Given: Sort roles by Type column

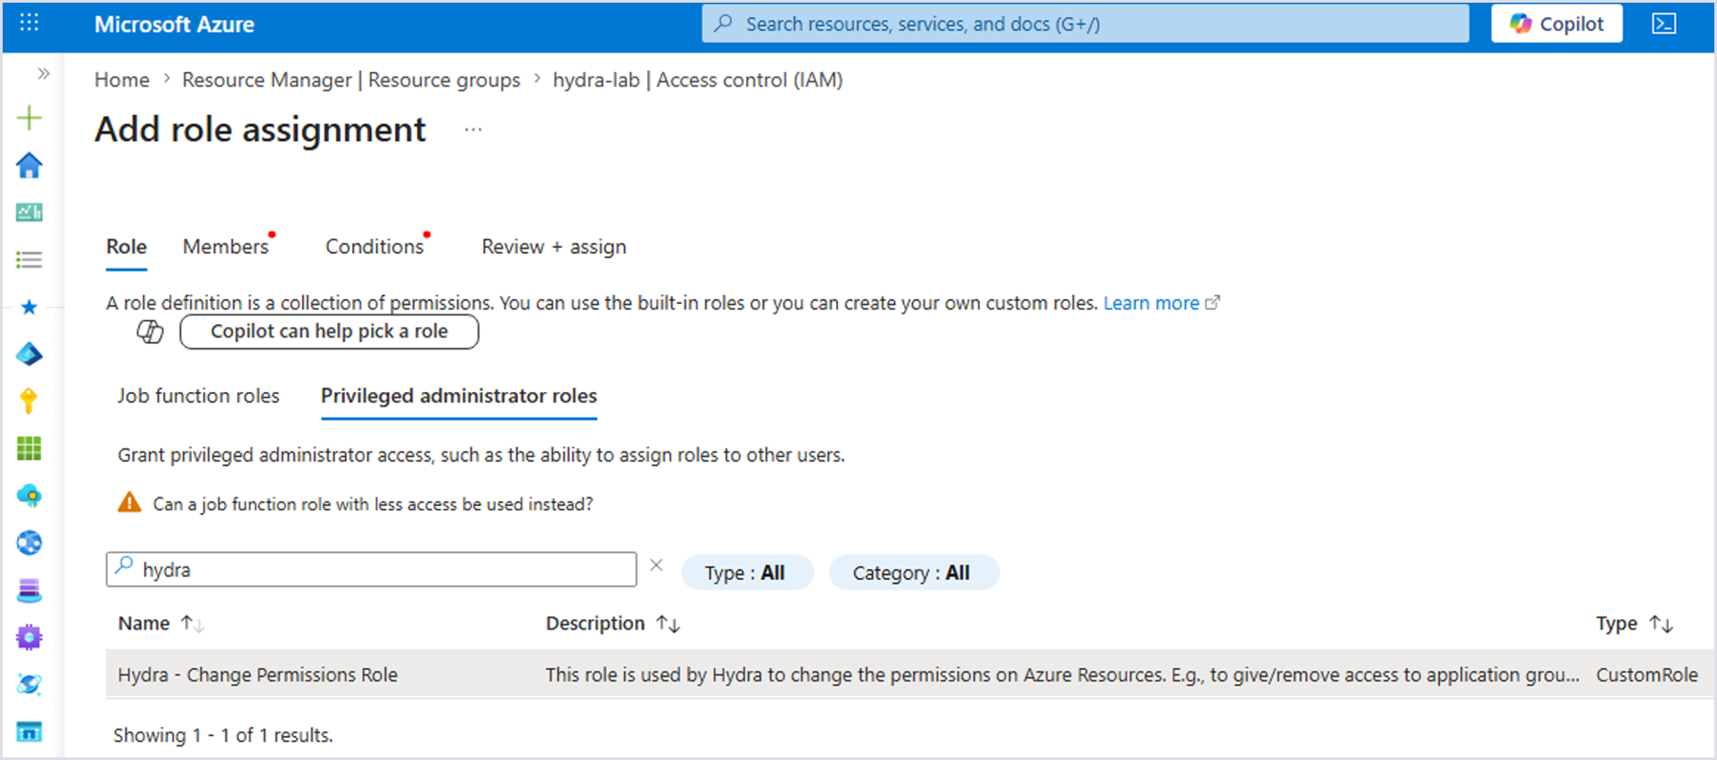Looking at the screenshot, I should pos(1633,624).
